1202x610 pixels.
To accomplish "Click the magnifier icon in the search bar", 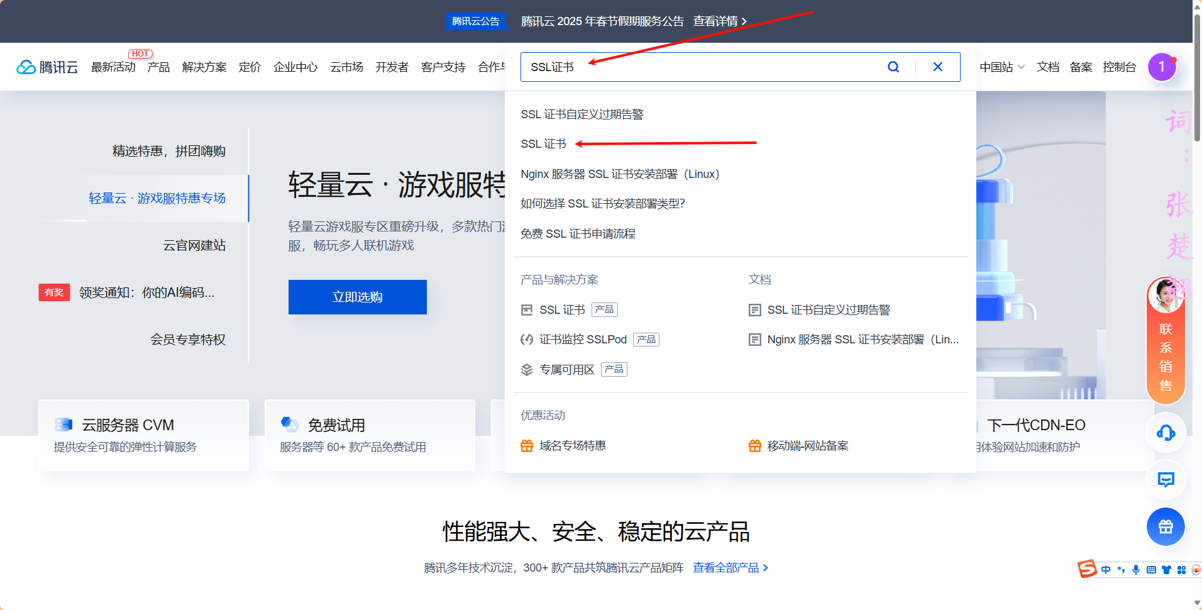I will tap(893, 67).
